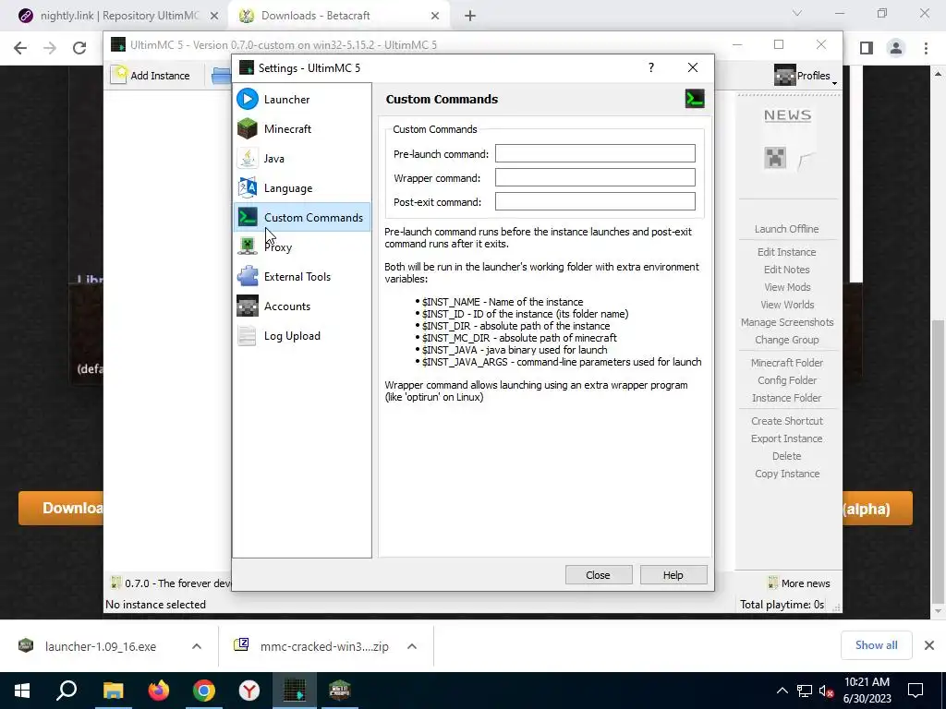Viewport: 946px width, 709px height.
Task: Reload the browser page
Action: tap(79, 48)
